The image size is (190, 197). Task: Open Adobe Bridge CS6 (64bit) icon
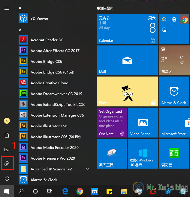[x=23, y=72]
